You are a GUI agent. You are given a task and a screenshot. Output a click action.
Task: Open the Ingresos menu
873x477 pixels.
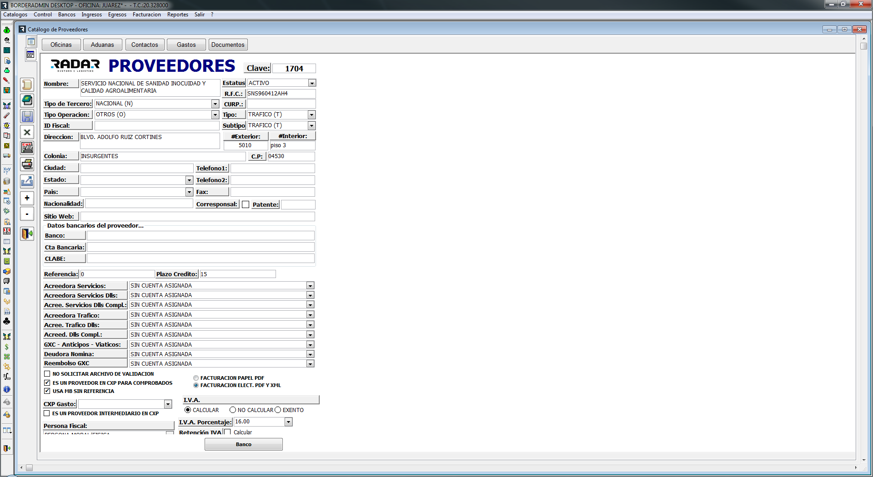(92, 15)
